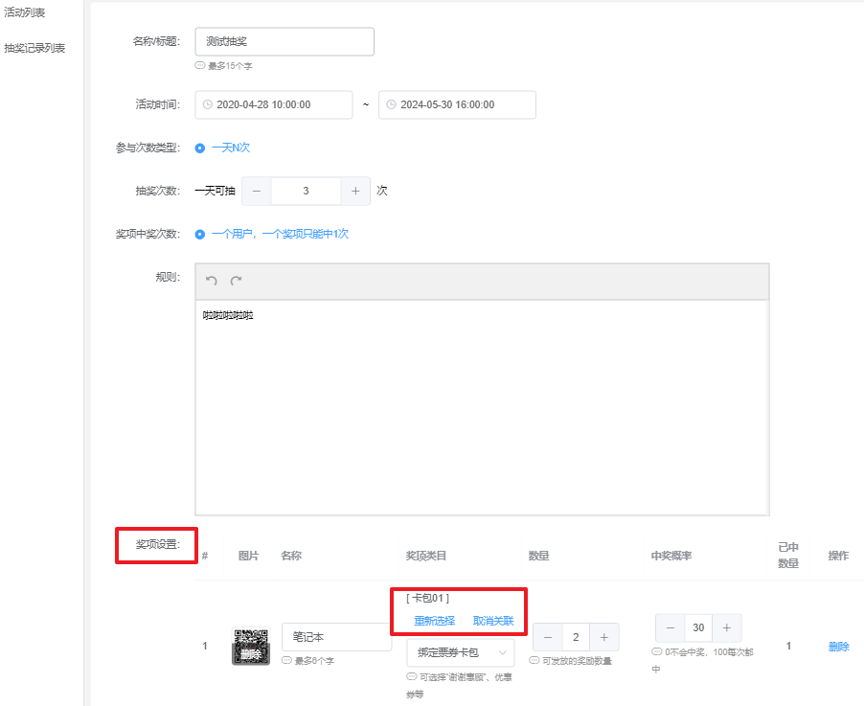
Task: Open 活动列表 in the sidebar
Action: [x=25, y=12]
